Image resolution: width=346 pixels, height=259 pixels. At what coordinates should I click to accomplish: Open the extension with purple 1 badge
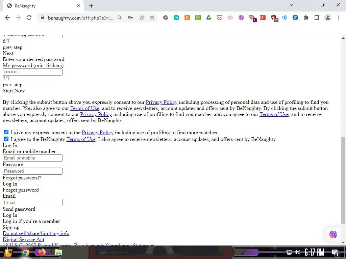252,18
